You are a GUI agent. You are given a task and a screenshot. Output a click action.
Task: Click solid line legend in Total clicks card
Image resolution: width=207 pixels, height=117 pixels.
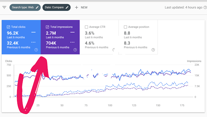click(33, 32)
